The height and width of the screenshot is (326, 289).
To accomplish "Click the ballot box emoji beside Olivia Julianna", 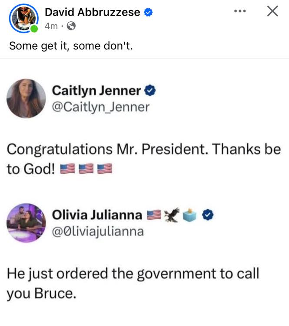I will pyautogui.click(x=190, y=214).
